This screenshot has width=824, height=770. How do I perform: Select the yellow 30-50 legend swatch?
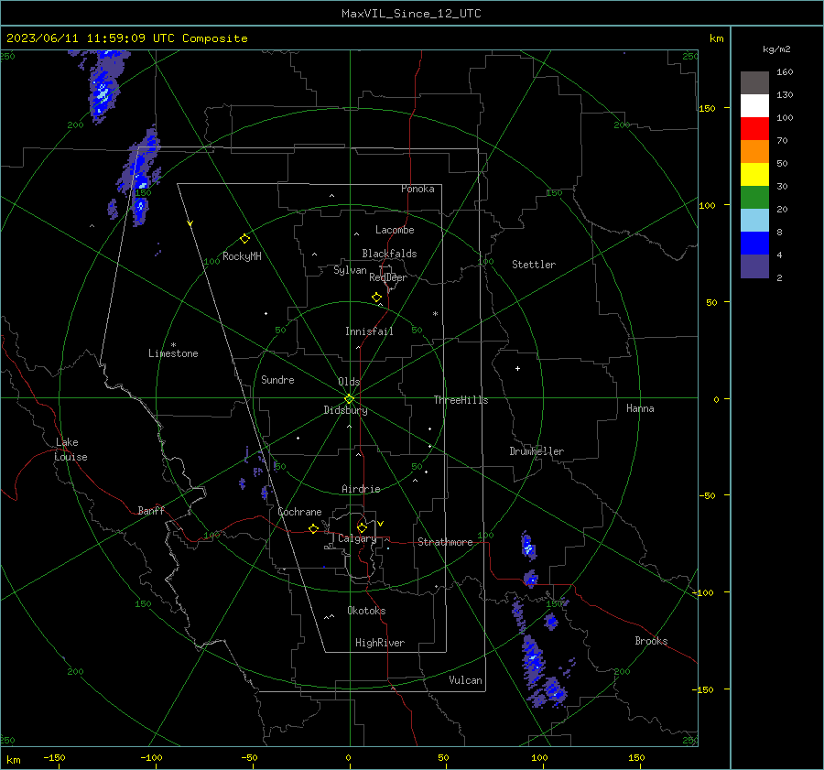point(754,175)
